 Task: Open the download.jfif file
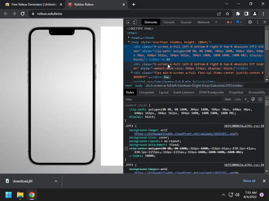(x=23, y=181)
